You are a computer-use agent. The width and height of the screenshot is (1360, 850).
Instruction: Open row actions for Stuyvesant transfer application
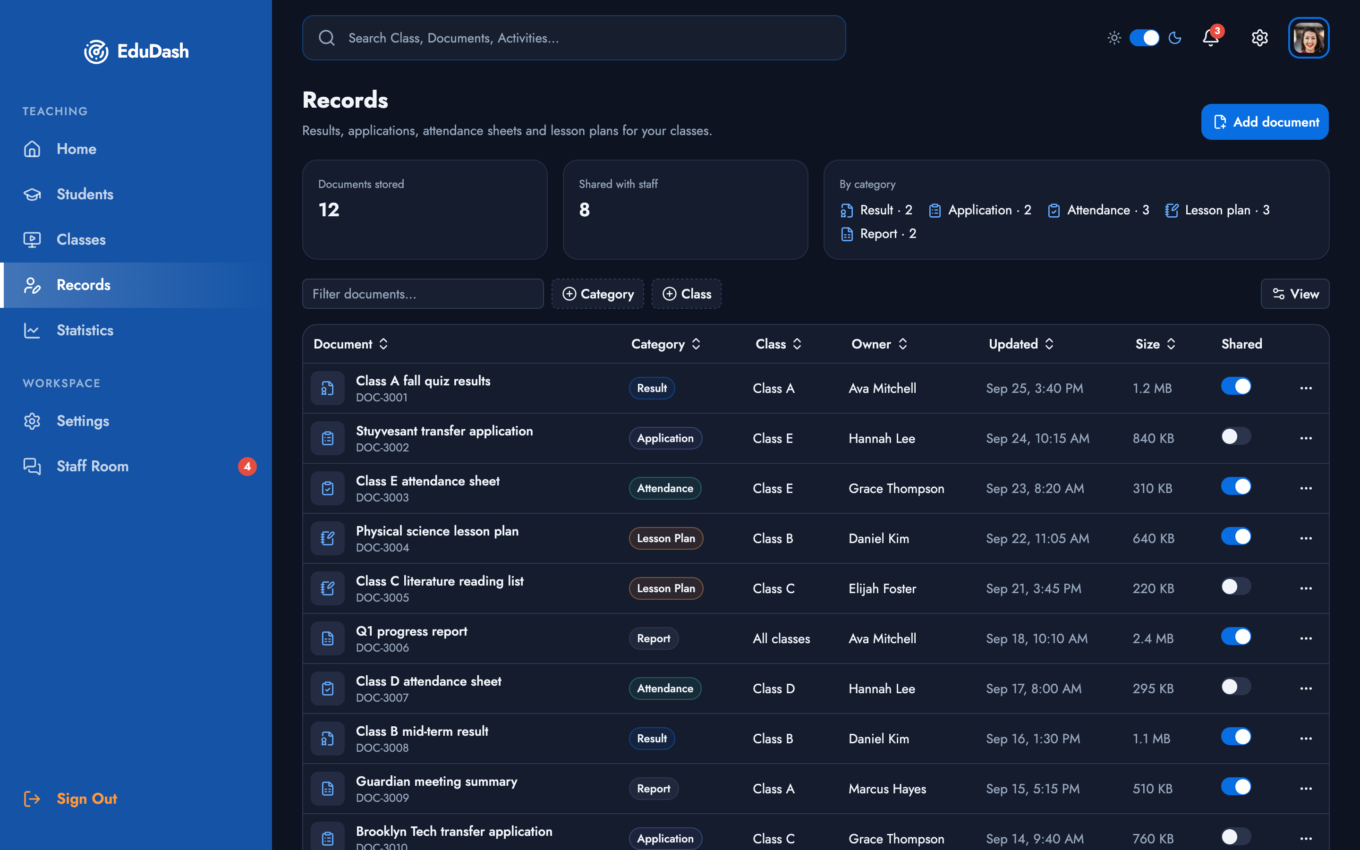pos(1306,438)
